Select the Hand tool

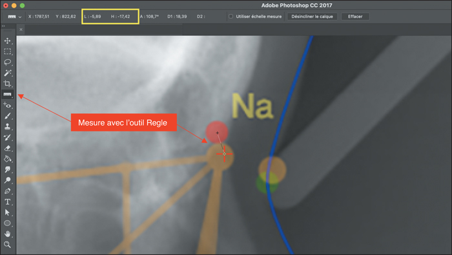click(8, 234)
